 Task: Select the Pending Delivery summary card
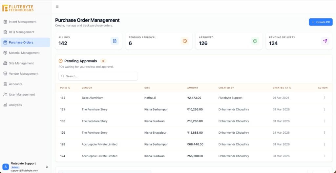coord(299,41)
